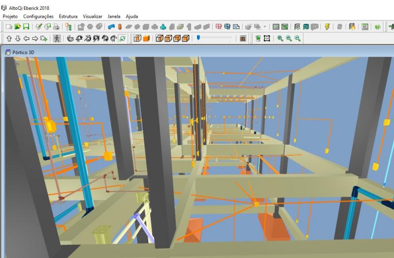Open a project using the green folder icon
Image resolution: width=394 pixels, height=258 pixels.
[x=17, y=27]
